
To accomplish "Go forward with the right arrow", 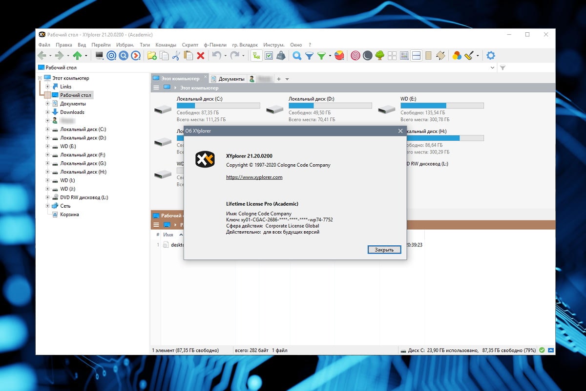I will (59, 56).
